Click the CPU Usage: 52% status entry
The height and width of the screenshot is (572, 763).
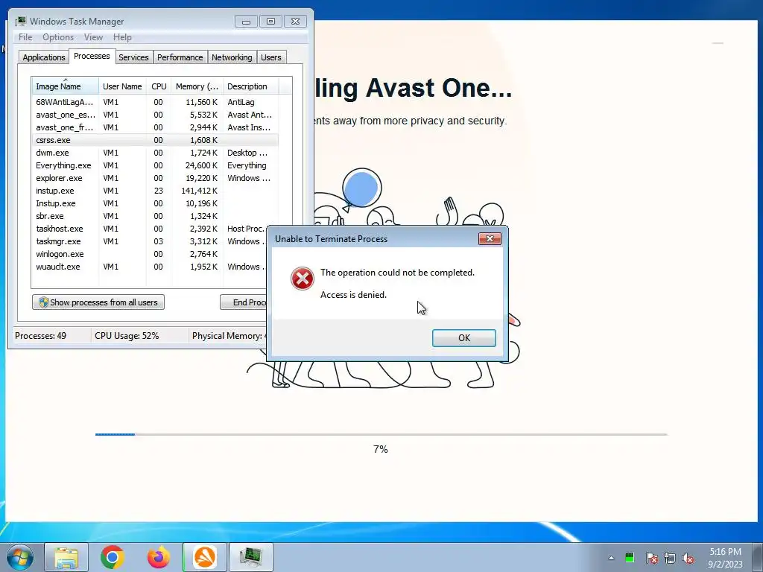pyautogui.click(x=127, y=336)
